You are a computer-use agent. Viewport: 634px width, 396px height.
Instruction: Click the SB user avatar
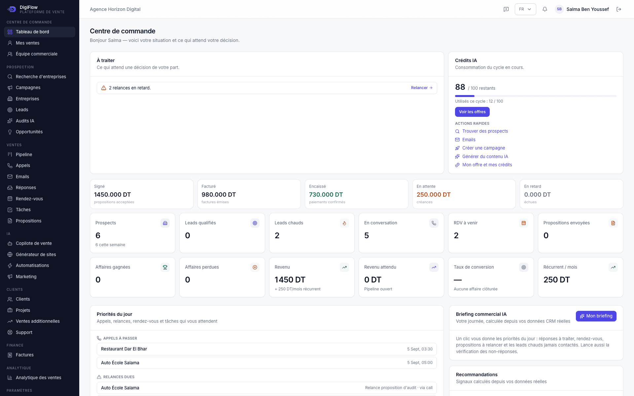(x=559, y=9)
